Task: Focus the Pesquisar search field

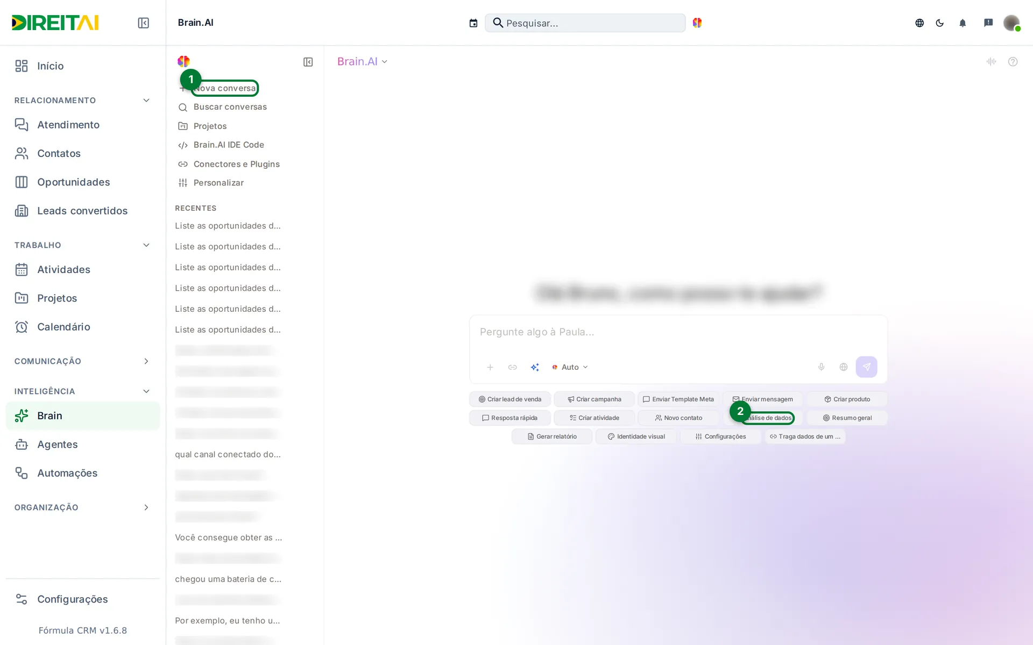Action: coord(585,23)
